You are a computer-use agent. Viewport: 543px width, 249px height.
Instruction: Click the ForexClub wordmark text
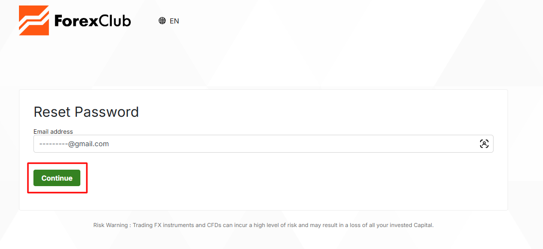[92, 20]
